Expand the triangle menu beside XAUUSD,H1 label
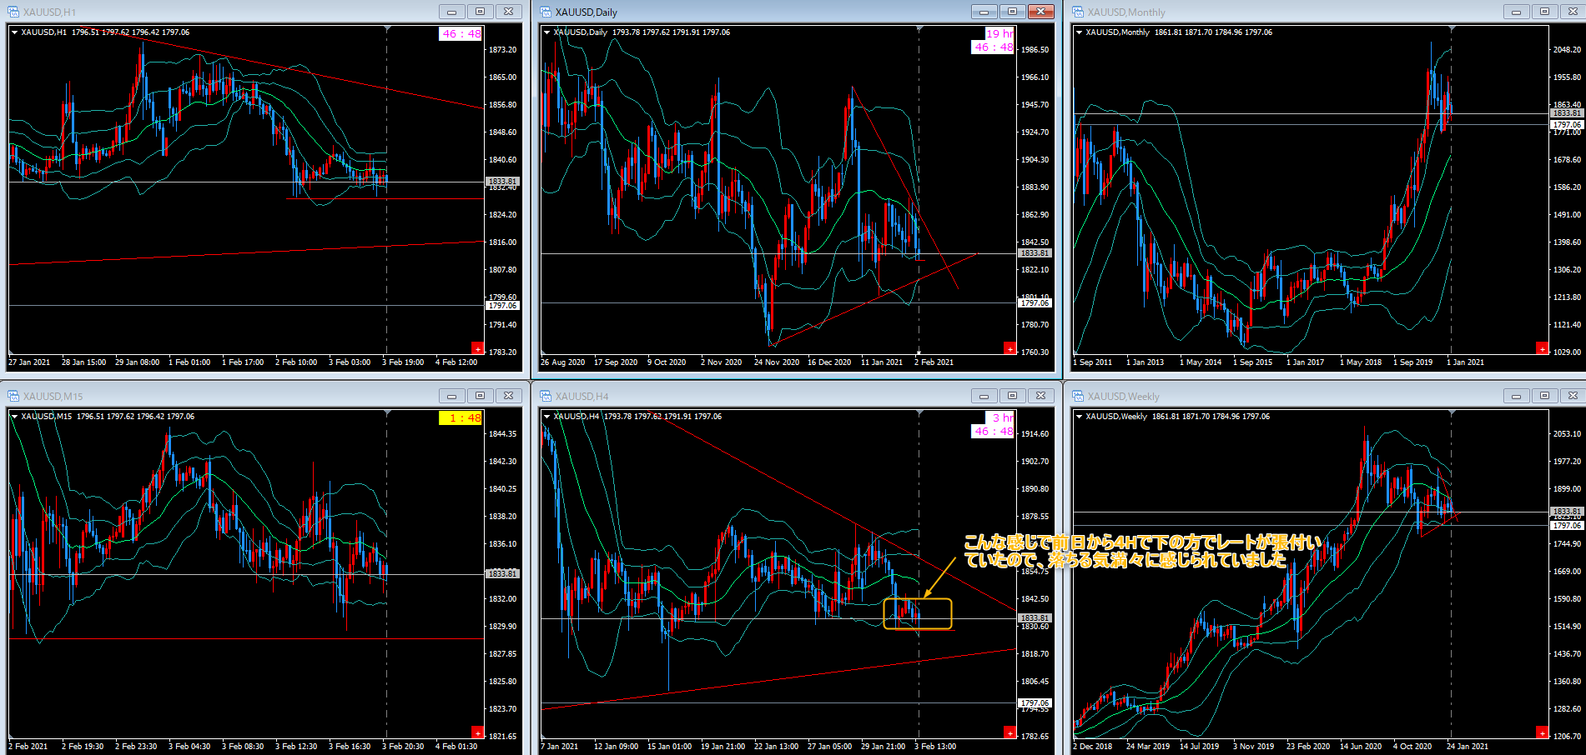This screenshot has width=1586, height=755. tap(14, 32)
